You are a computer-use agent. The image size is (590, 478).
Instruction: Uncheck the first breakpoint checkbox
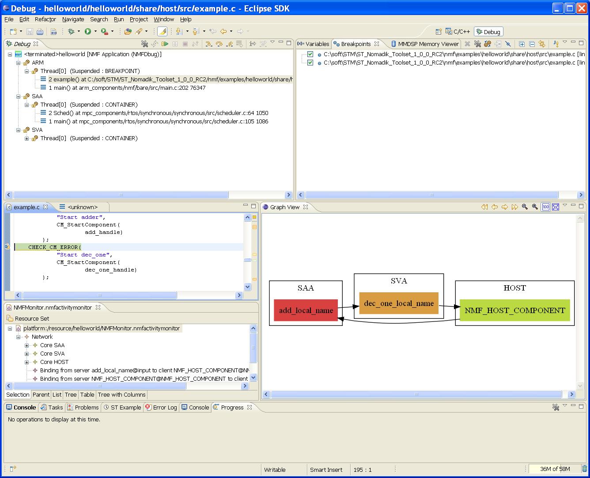[310, 54]
